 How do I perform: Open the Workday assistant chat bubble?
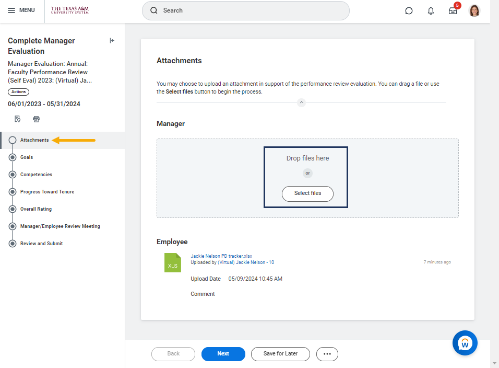click(x=465, y=343)
